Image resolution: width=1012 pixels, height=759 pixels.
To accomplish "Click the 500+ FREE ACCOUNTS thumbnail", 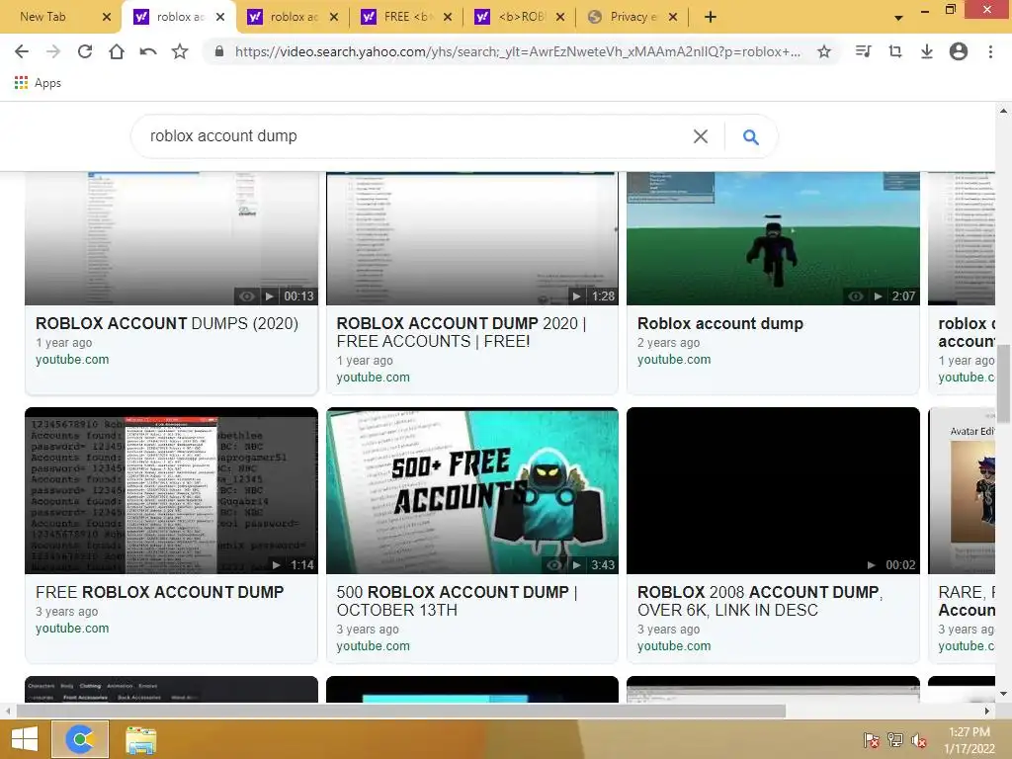I will (471, 490).
